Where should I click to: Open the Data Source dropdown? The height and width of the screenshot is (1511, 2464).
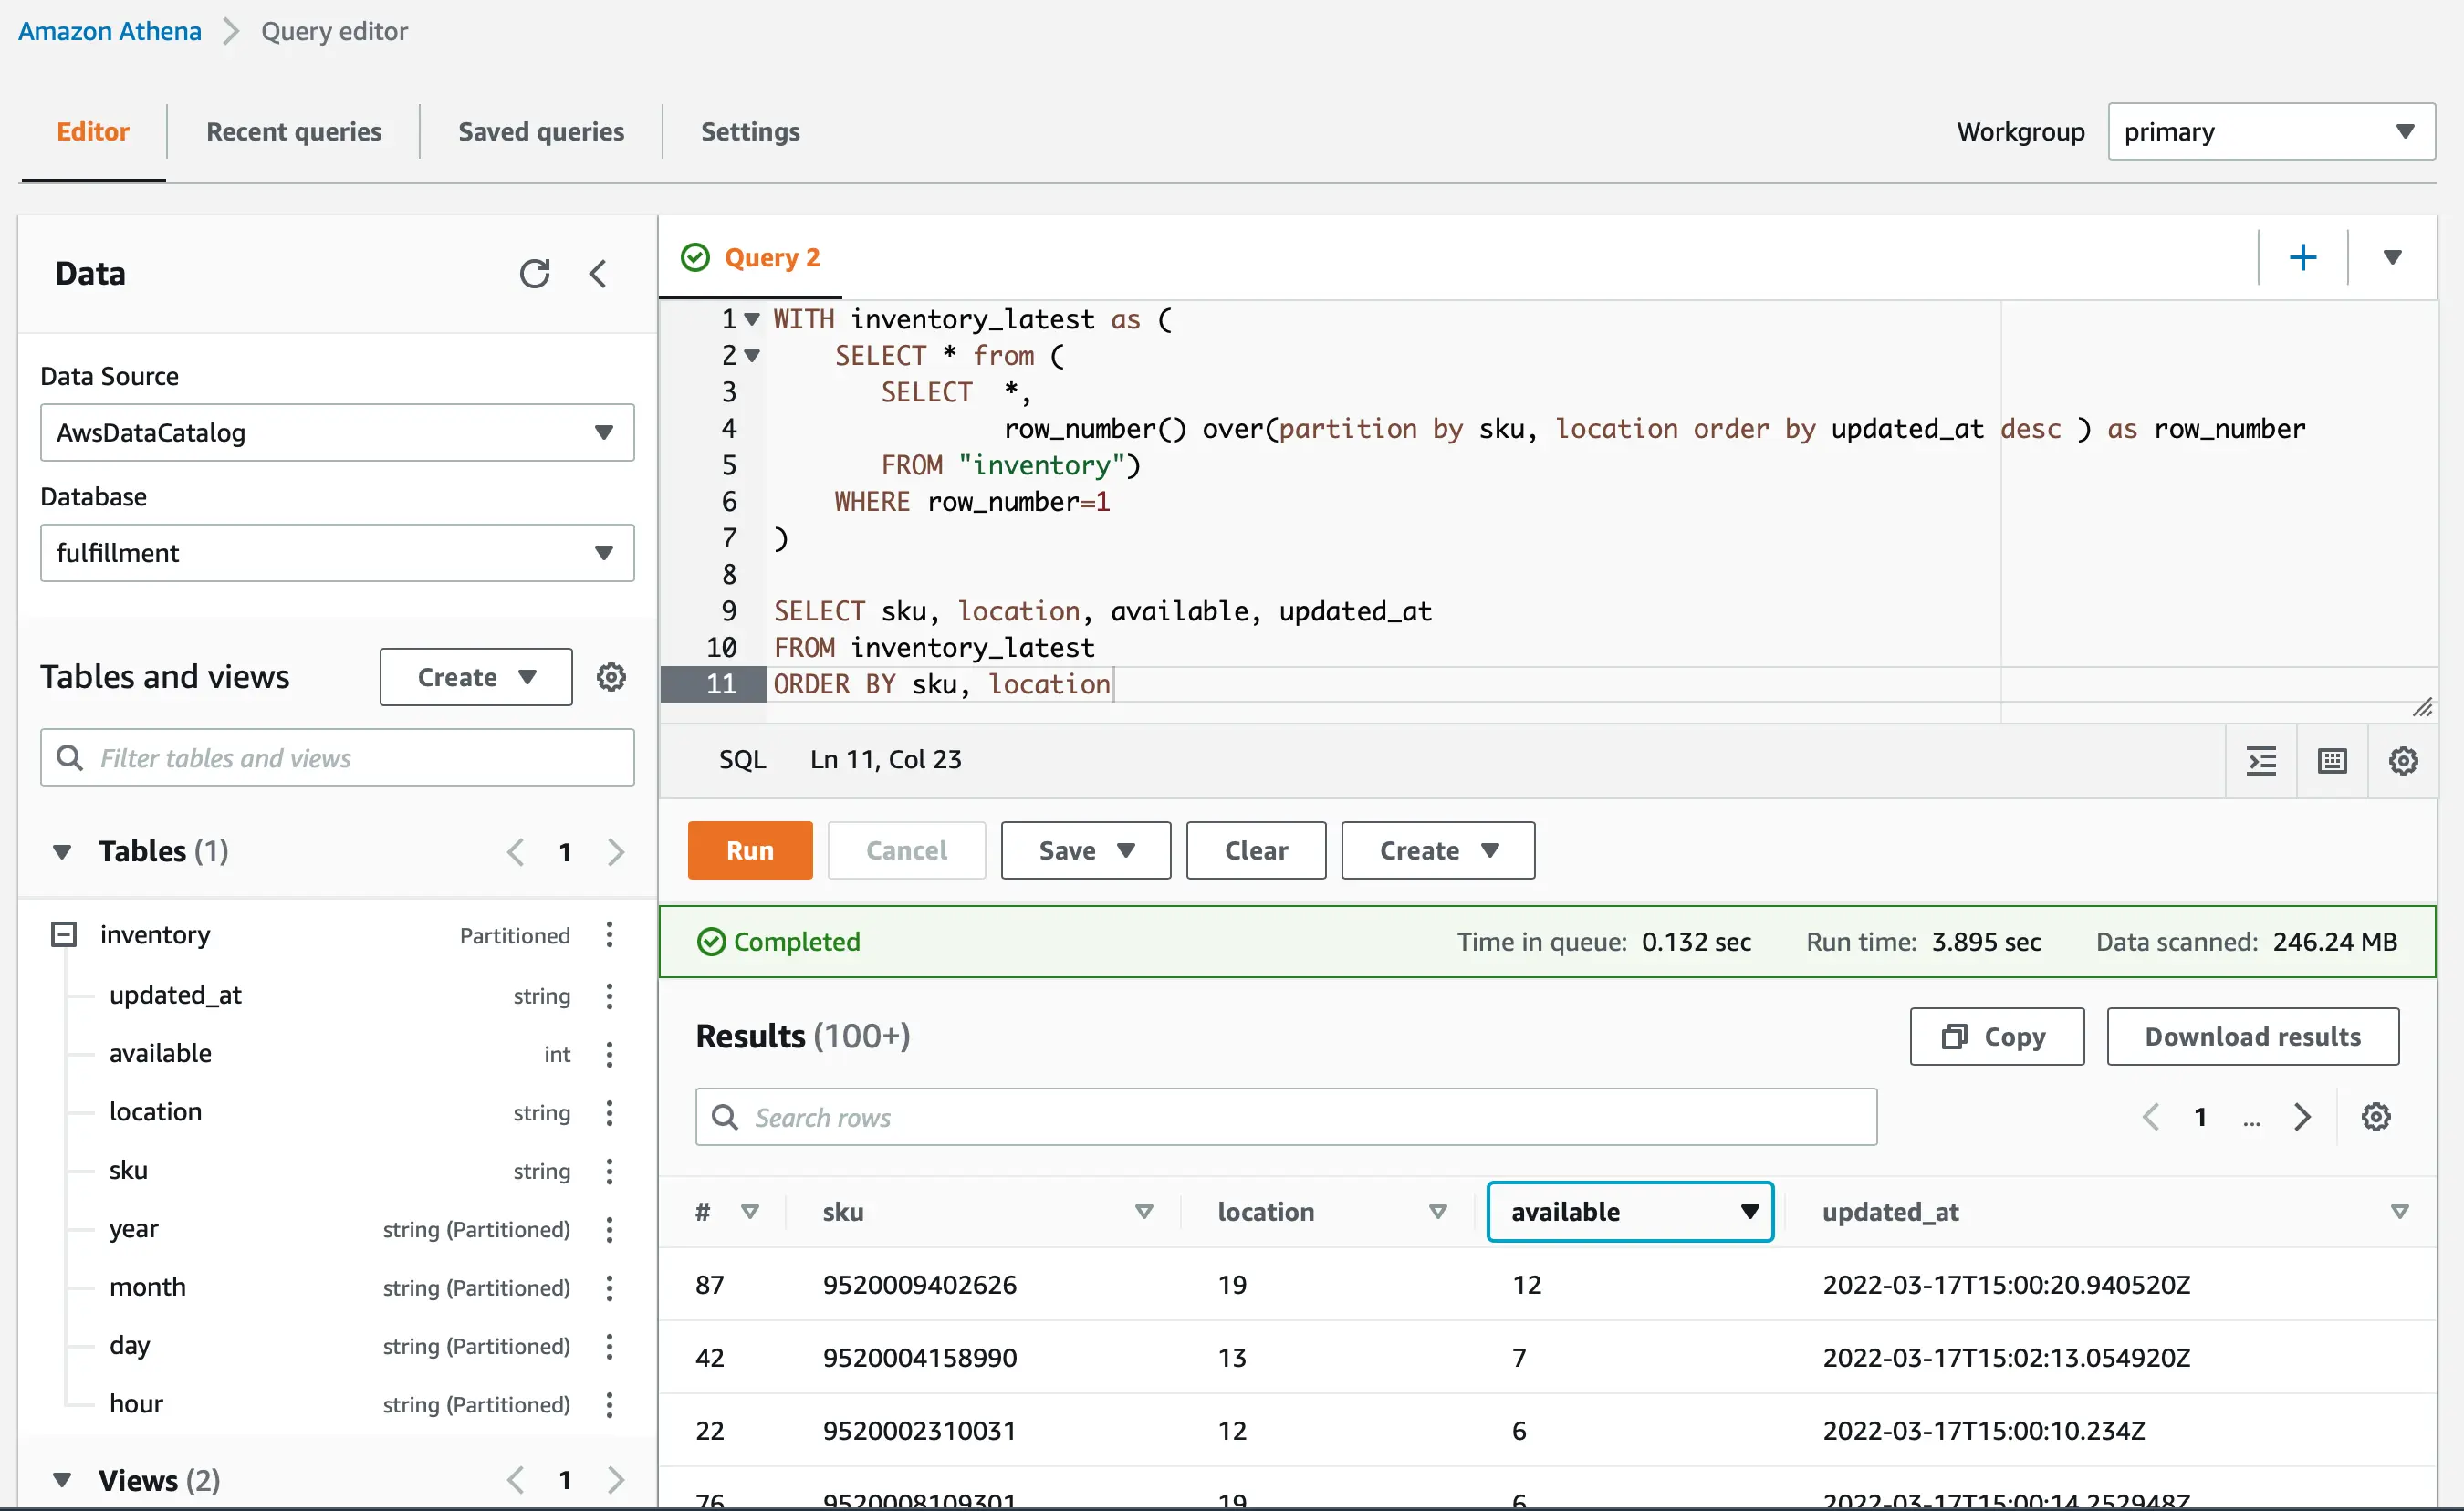click(337, 432)
